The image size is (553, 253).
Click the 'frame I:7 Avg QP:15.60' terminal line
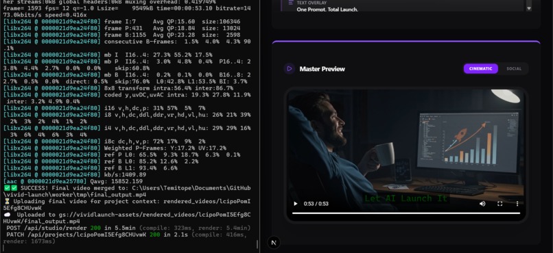[121, 21]
